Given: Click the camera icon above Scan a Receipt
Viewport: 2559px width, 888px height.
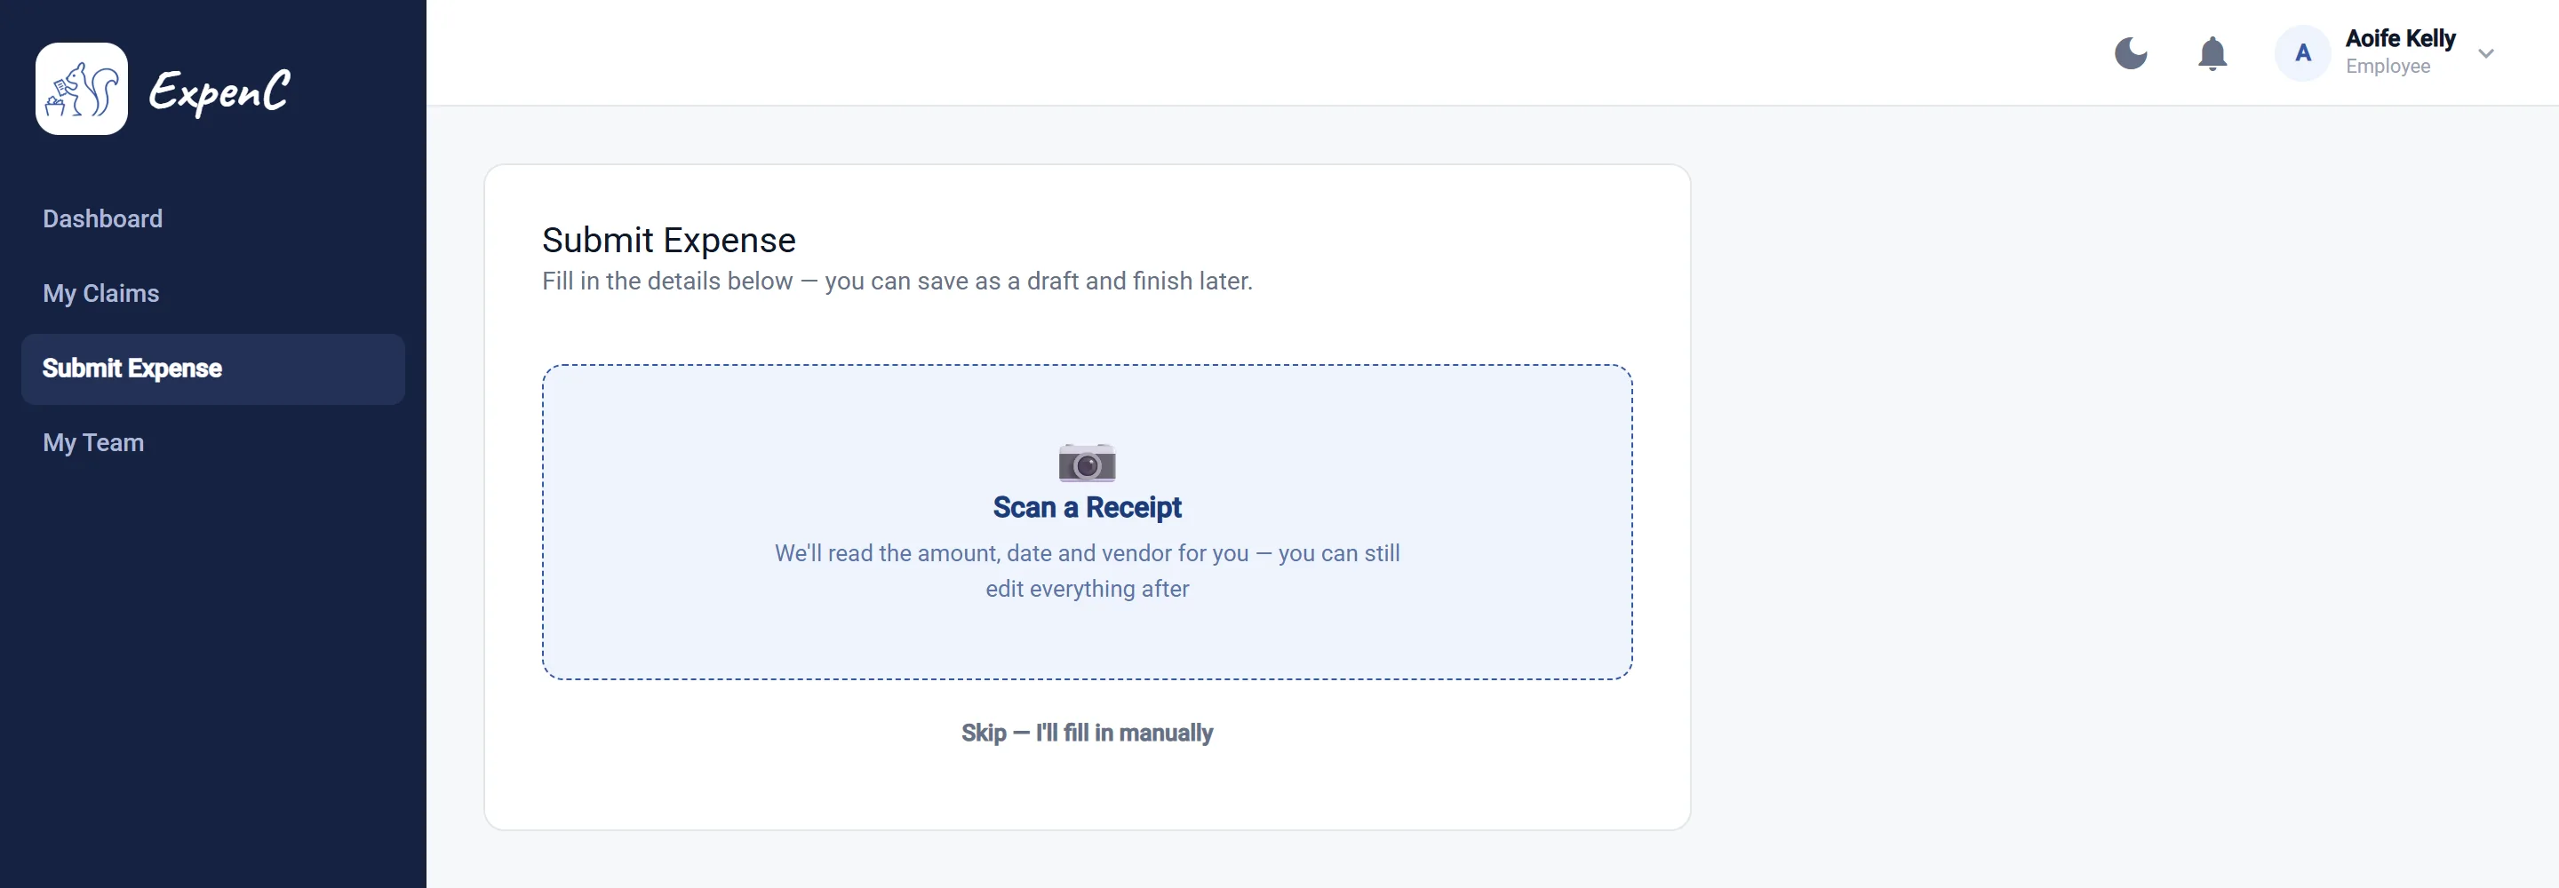Looking at the screenshot, I should tap(1087, 462).
